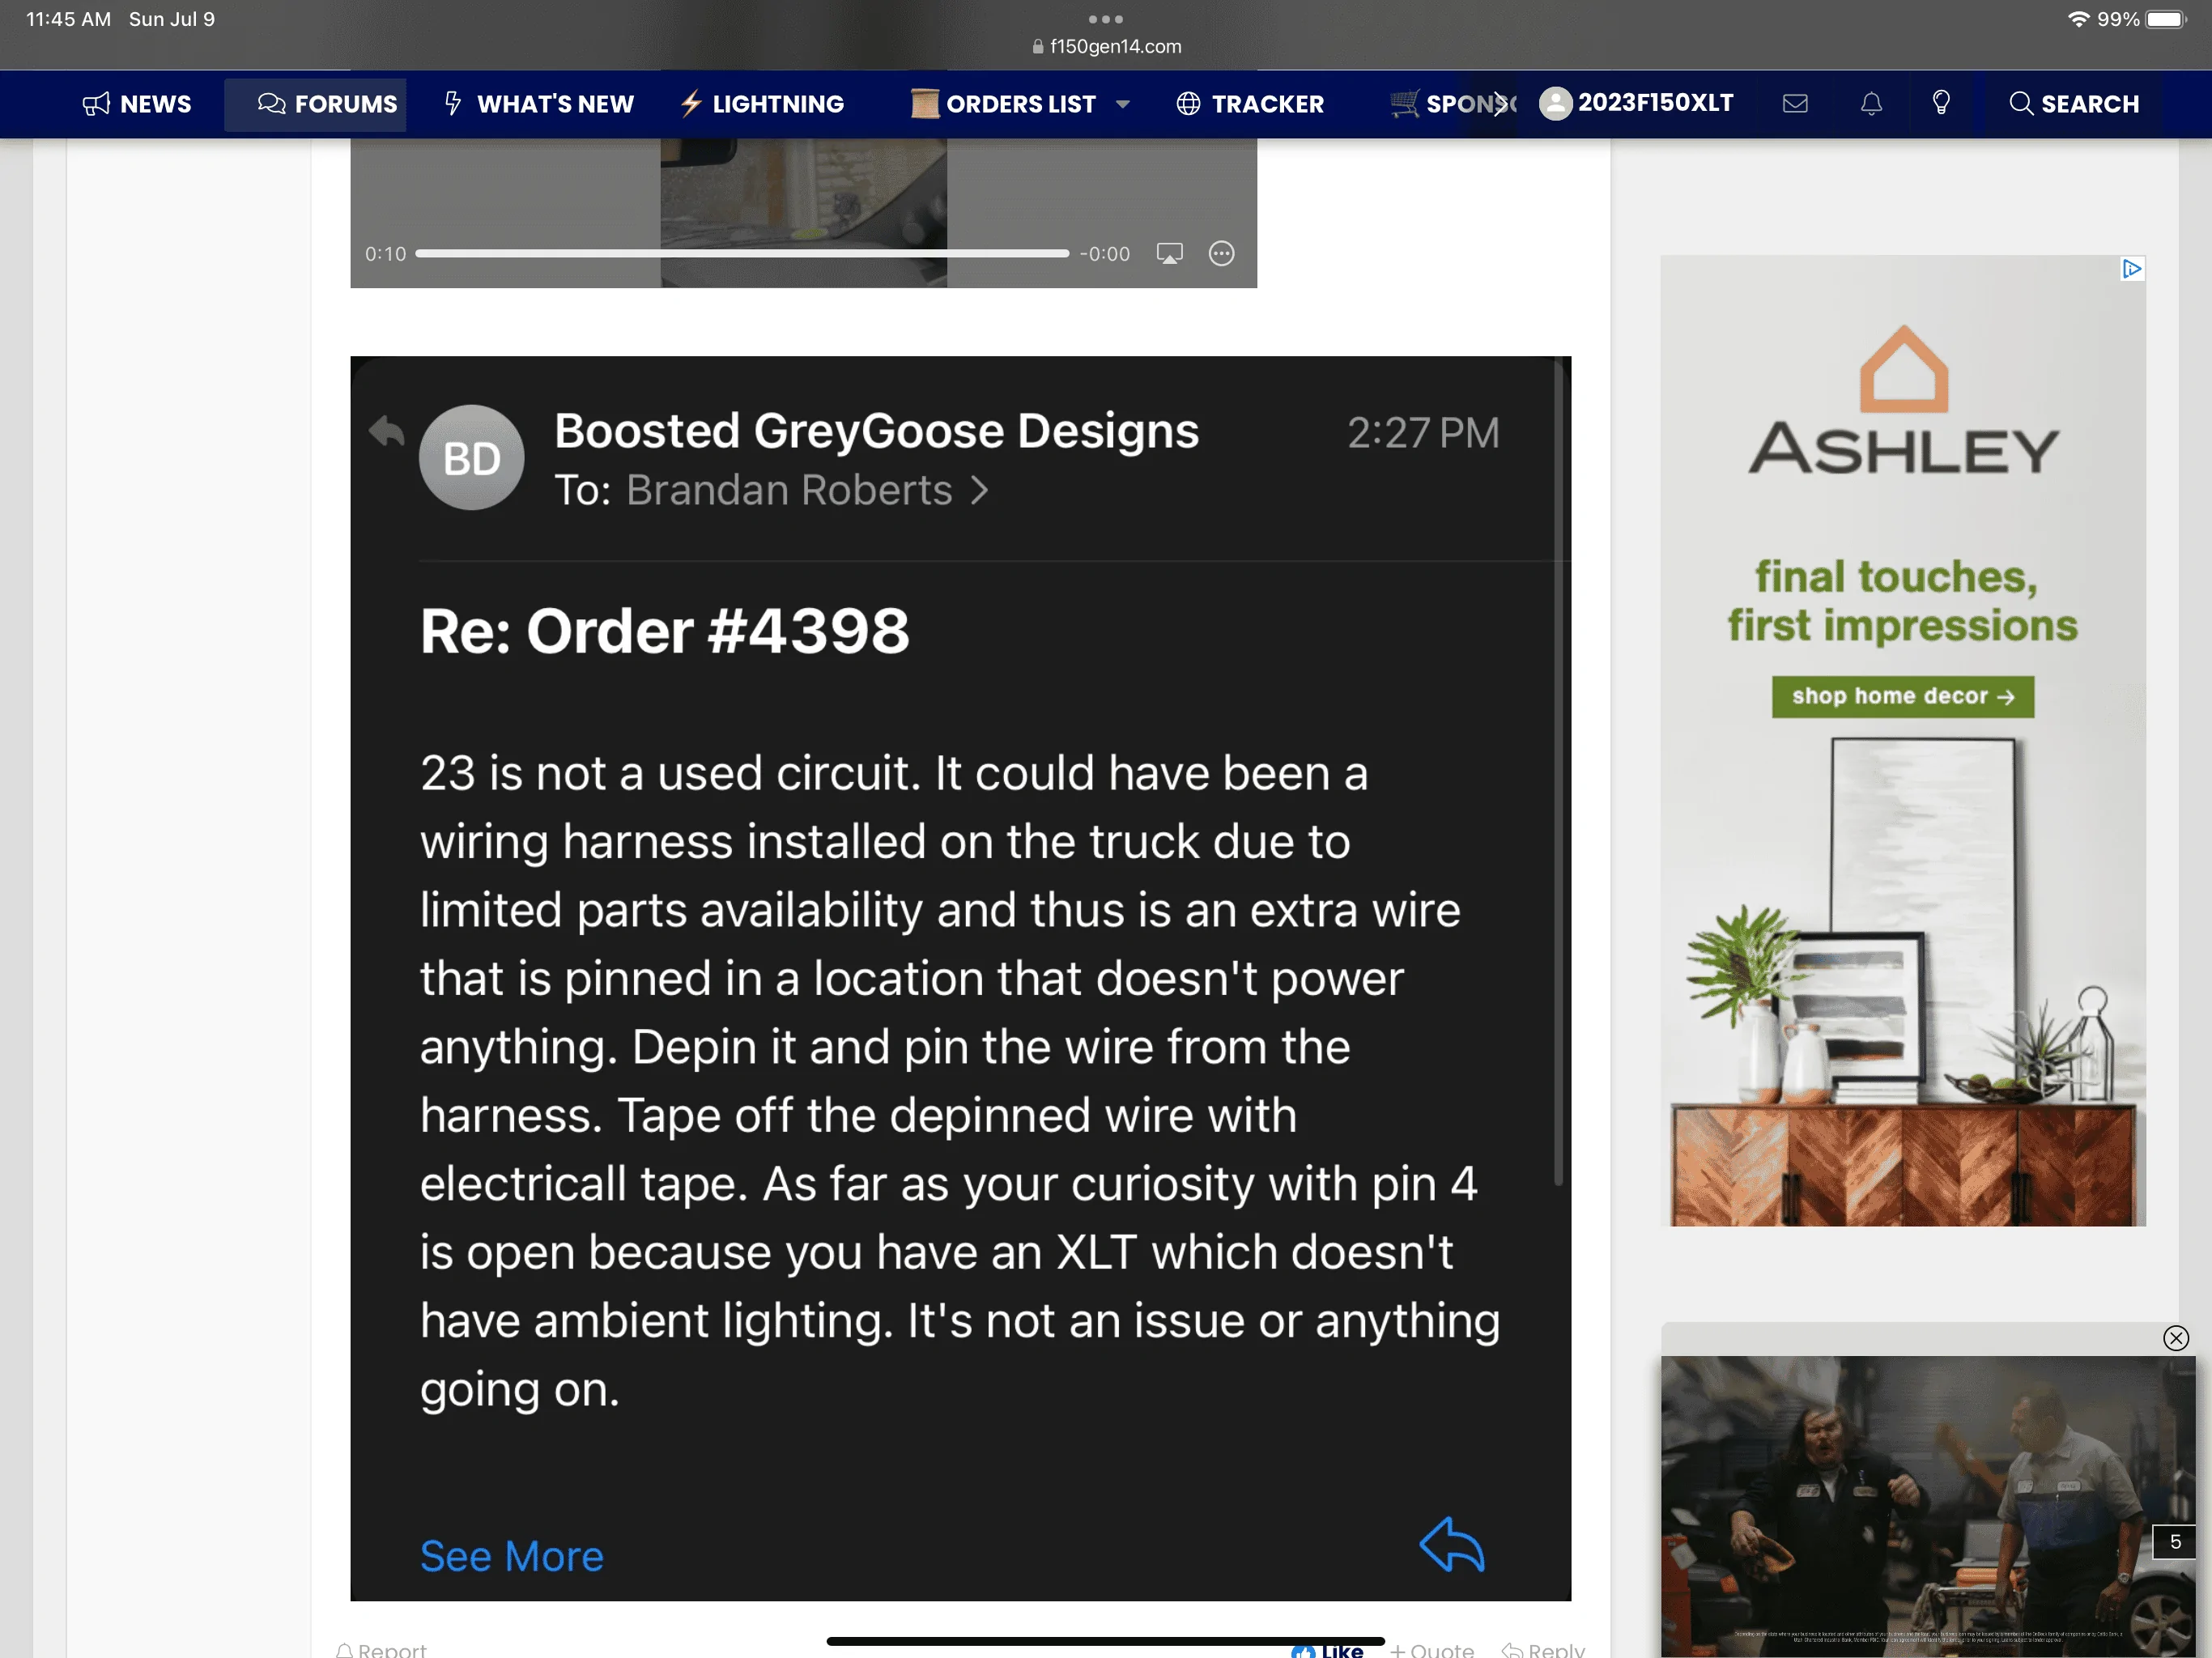The height and width of the screenshot is (1658, 2212).
Task: Seek on the video progress bar
Action: 742,253
